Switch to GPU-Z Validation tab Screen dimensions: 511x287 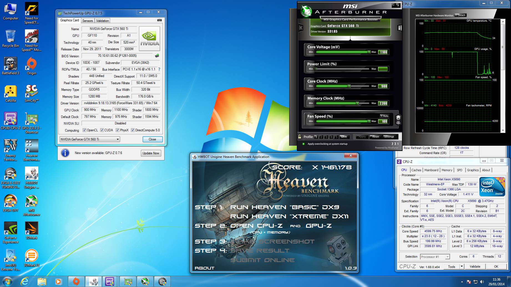(x=102, y=21)
